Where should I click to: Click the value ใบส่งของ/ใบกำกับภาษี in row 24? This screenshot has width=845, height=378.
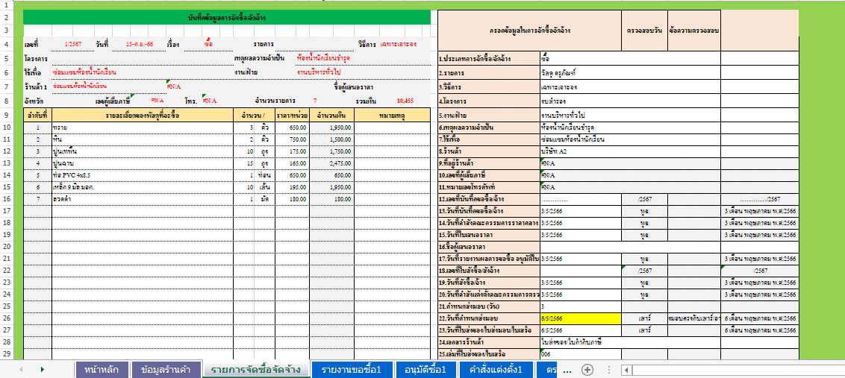click(629, 342)
